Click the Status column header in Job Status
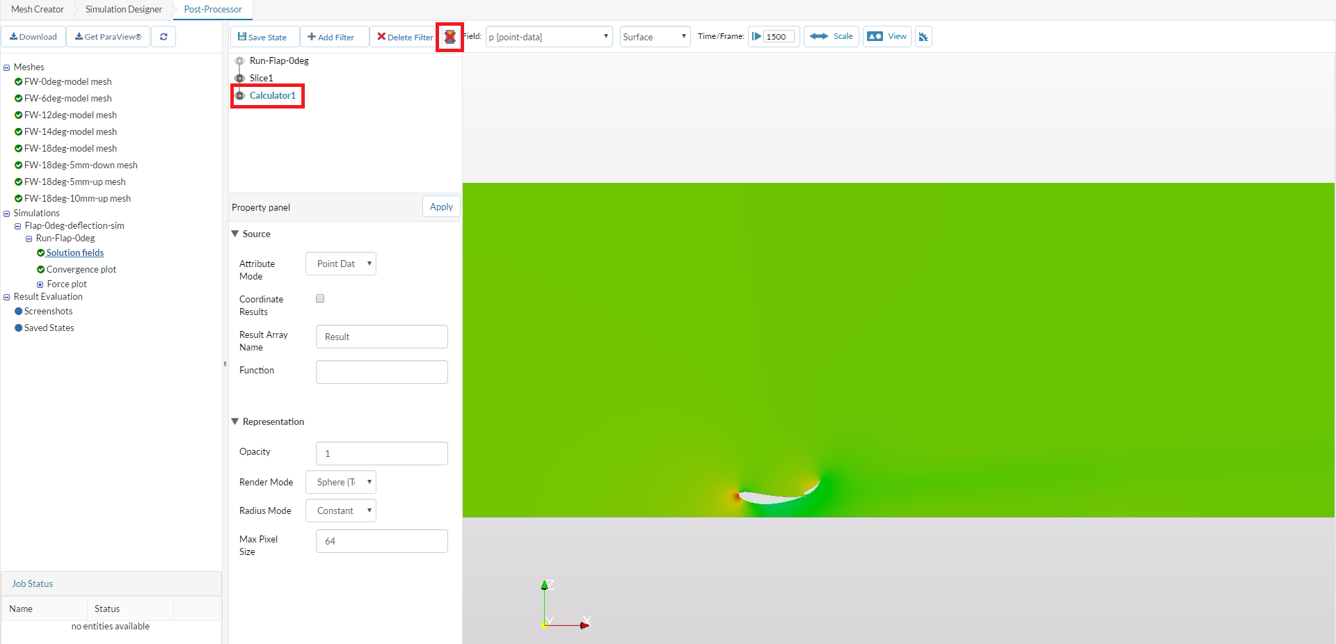1336x644 pixels. pyautogui.click(x=130, y=609)
